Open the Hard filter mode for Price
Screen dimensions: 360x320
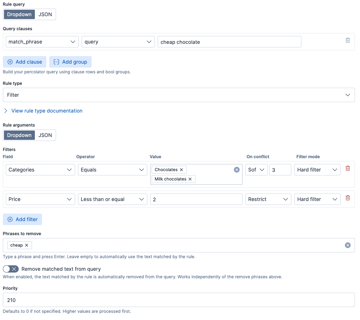317,199
